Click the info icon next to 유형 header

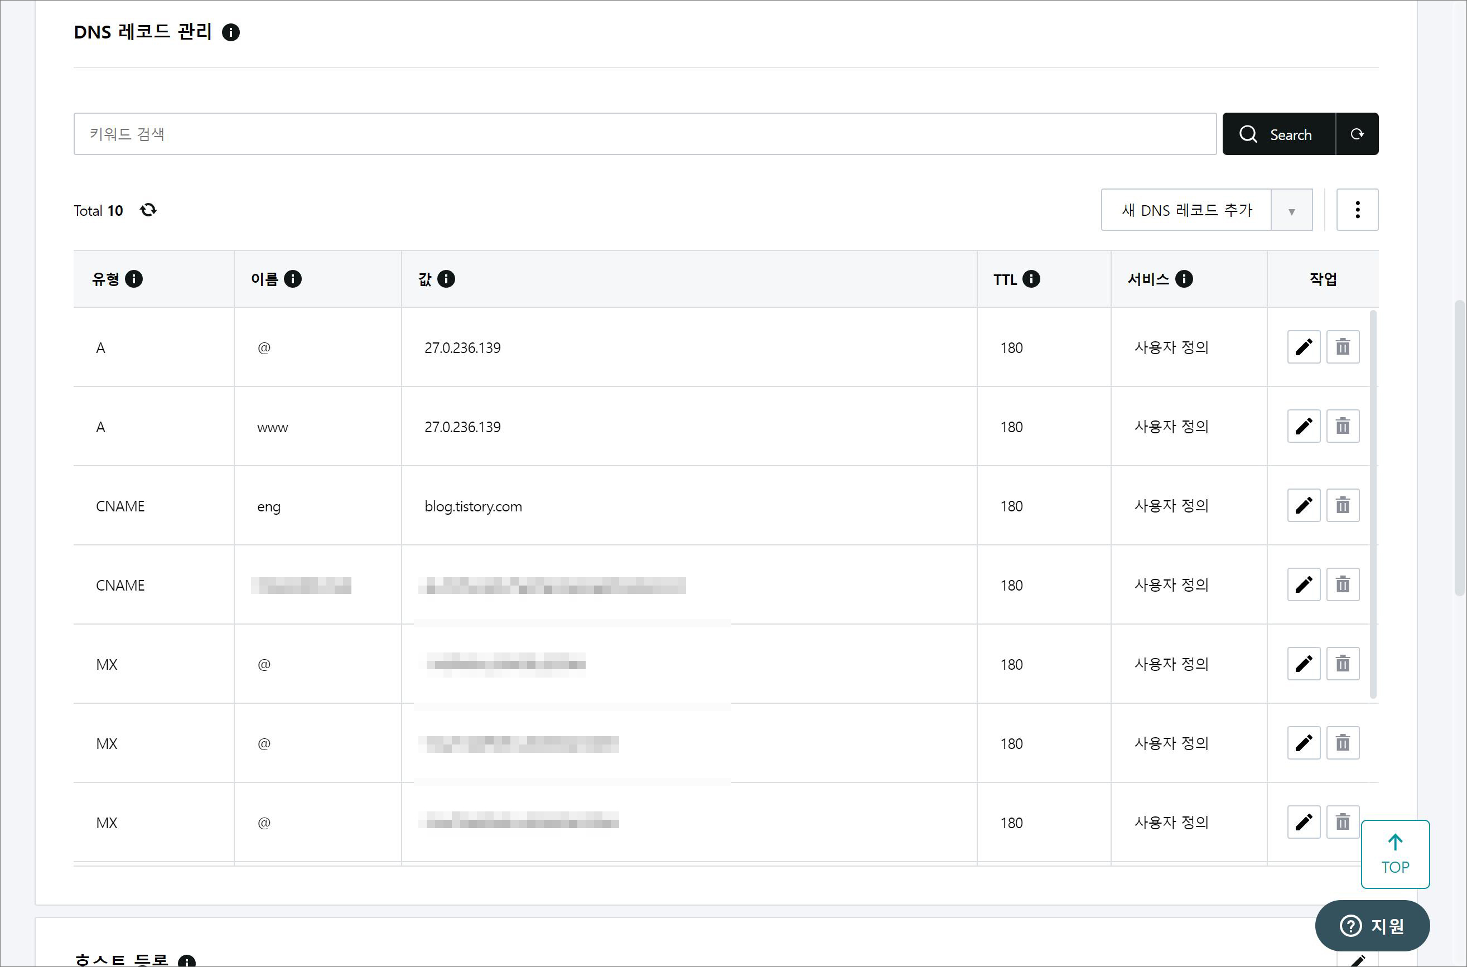[x=133, y=279]
